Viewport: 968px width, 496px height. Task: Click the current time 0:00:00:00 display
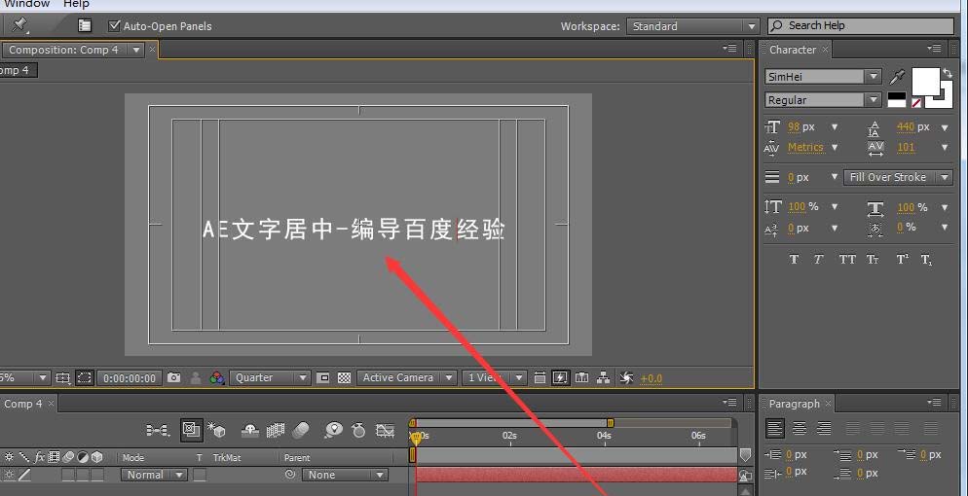(130, 378)
